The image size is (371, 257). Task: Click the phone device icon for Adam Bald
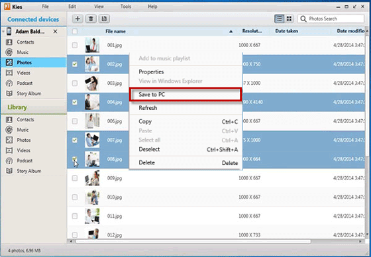coord(9,31)
